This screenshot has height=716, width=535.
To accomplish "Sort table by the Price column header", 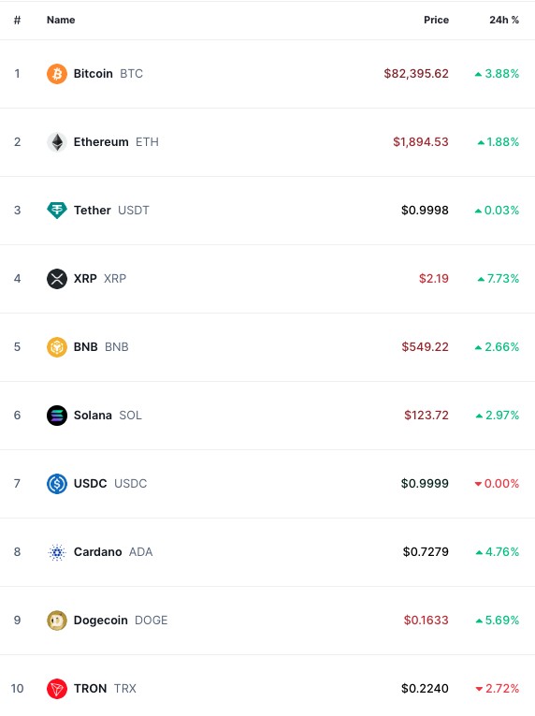I will click(x=436, y=20).
